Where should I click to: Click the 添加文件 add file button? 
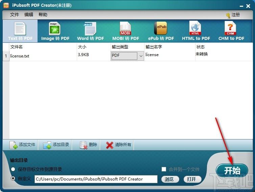(x=22, y=145)
